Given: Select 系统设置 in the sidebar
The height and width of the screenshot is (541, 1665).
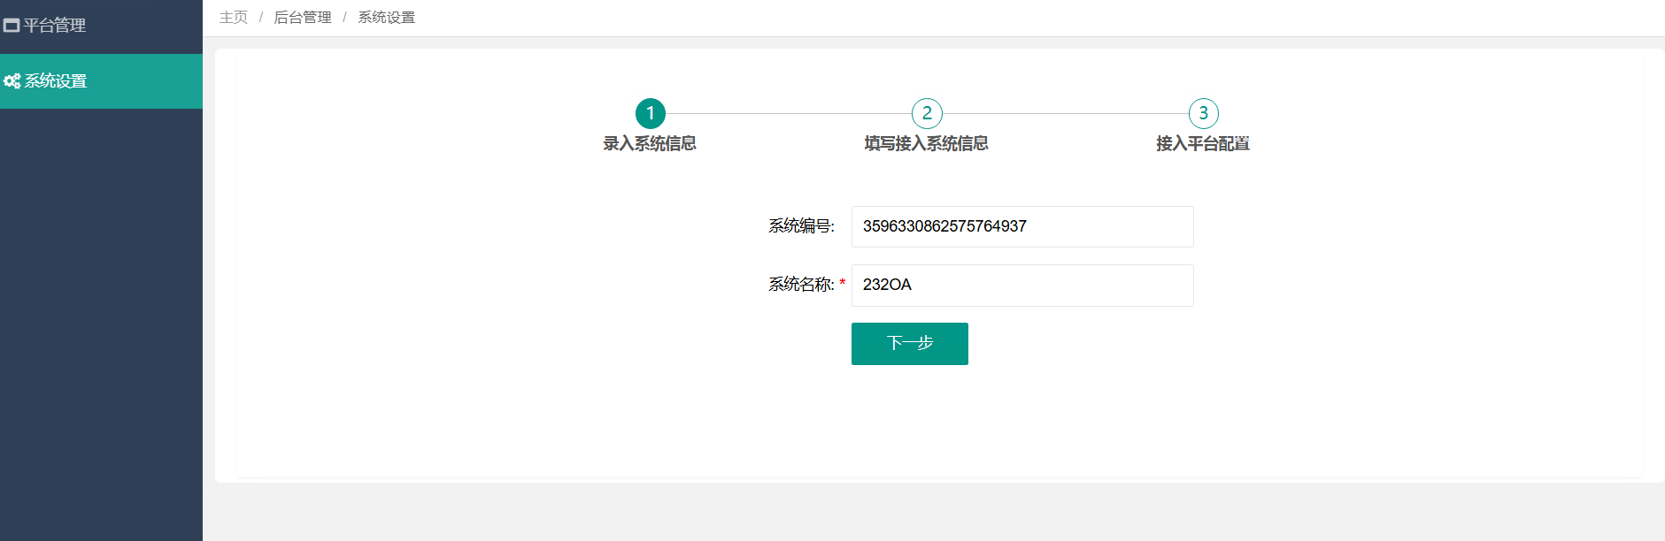Looking at the screenshot, I should 101,81.
